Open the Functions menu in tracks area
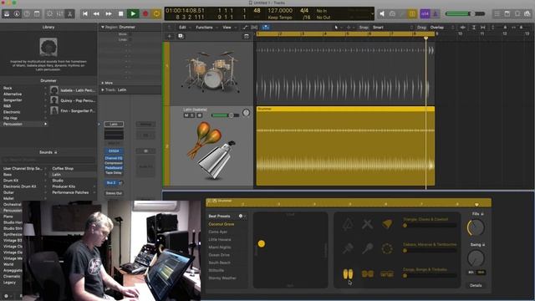The width and height of the screenshot is (535, 301). [204, 28]
